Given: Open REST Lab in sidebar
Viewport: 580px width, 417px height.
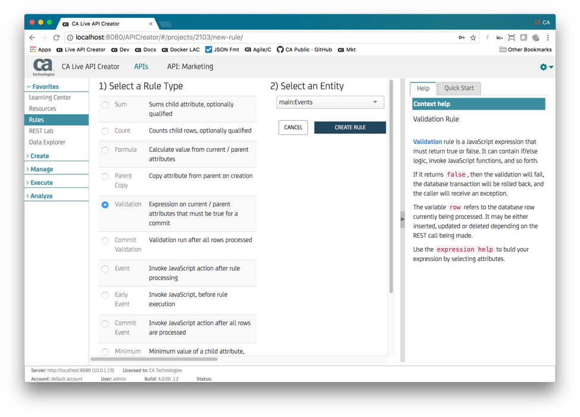Looking at the screenshot, I should coord(41,131).
